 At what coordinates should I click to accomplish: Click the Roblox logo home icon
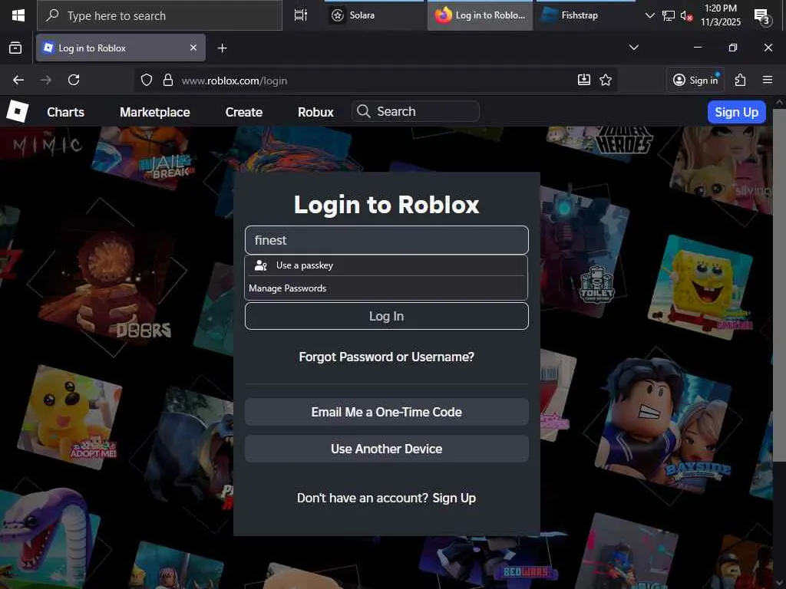coord(18,111)
